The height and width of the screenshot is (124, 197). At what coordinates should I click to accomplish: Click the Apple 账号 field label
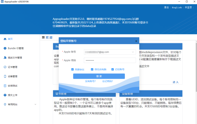click(70, 52)
